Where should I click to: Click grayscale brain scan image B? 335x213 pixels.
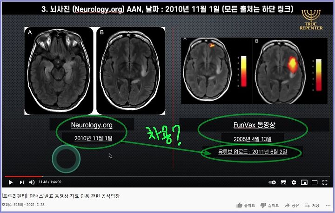[x=131, y=71]
